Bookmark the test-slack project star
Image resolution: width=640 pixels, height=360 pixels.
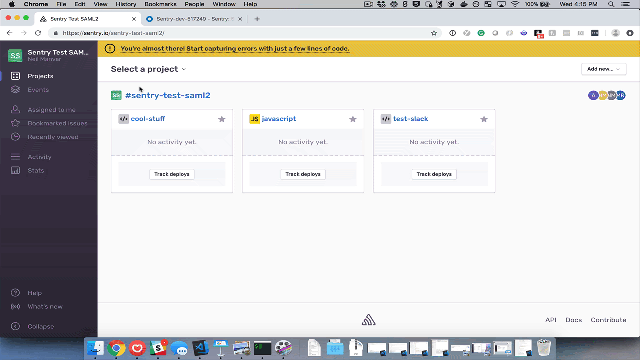pos(484,119)
